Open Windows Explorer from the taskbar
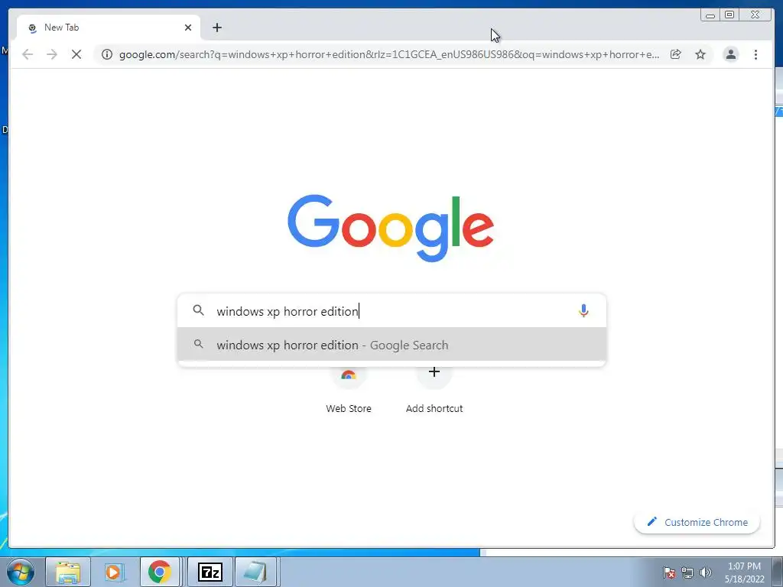The height and width of the screenshot is (587, 783). point(68,572)
